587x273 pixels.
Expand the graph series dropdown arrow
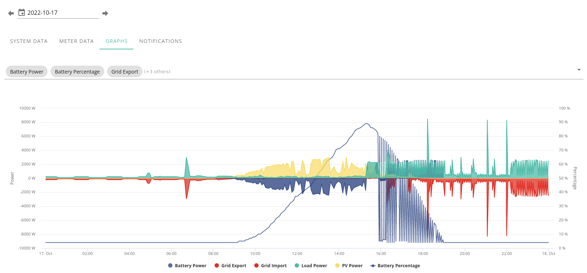click(x=579, y=70)
